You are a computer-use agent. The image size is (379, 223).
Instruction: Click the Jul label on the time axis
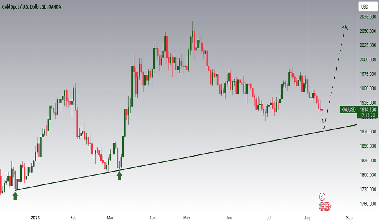click(x=269, y=218)
